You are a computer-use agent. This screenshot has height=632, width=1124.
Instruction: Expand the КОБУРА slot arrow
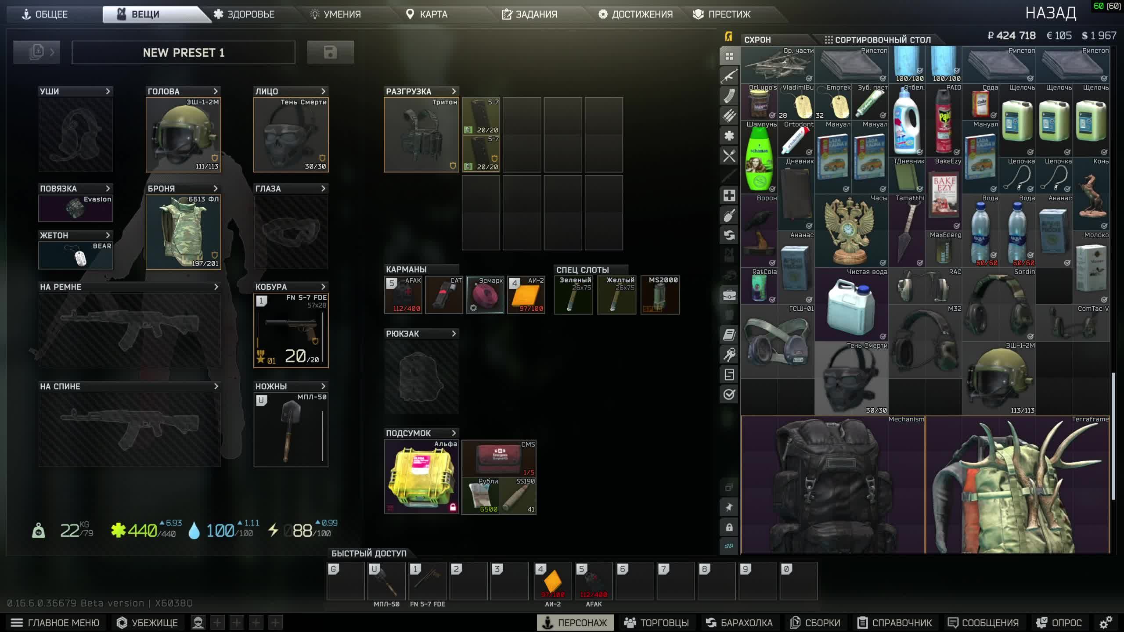(x=324, y=287)
